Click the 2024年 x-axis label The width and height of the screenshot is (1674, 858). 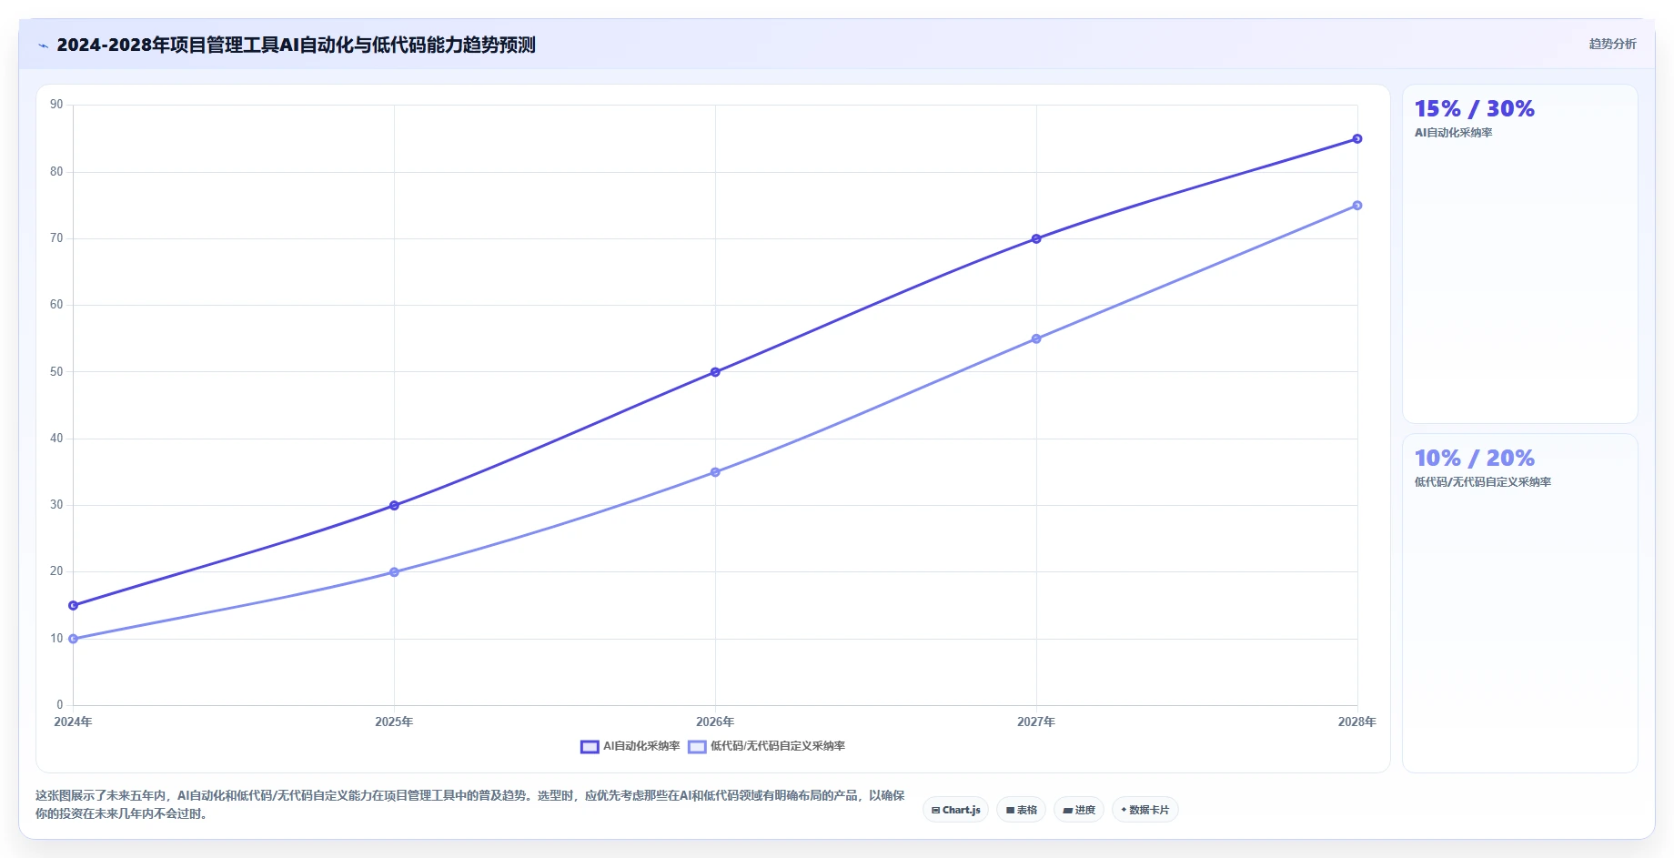[x=73, y=722]
